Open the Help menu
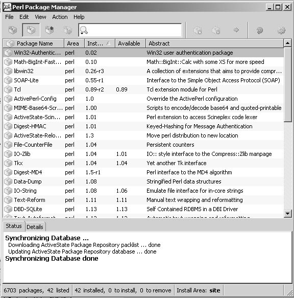 coord(79,17)
